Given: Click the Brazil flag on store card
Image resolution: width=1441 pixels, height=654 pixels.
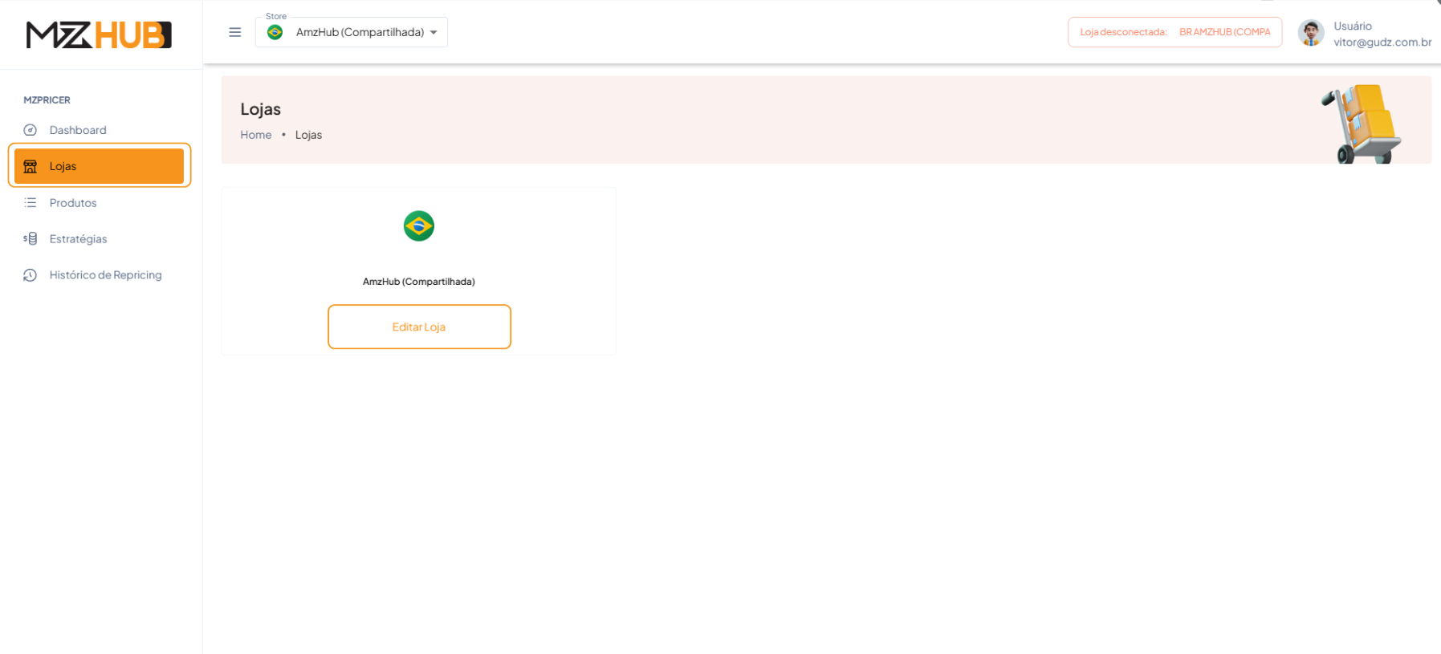Looking at the screenshot, I should click(418, 226).
